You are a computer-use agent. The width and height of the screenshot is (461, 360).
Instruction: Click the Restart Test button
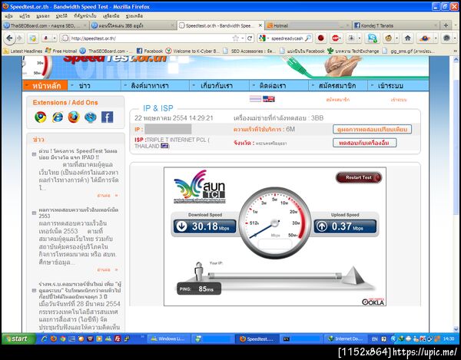pos(359,177)
